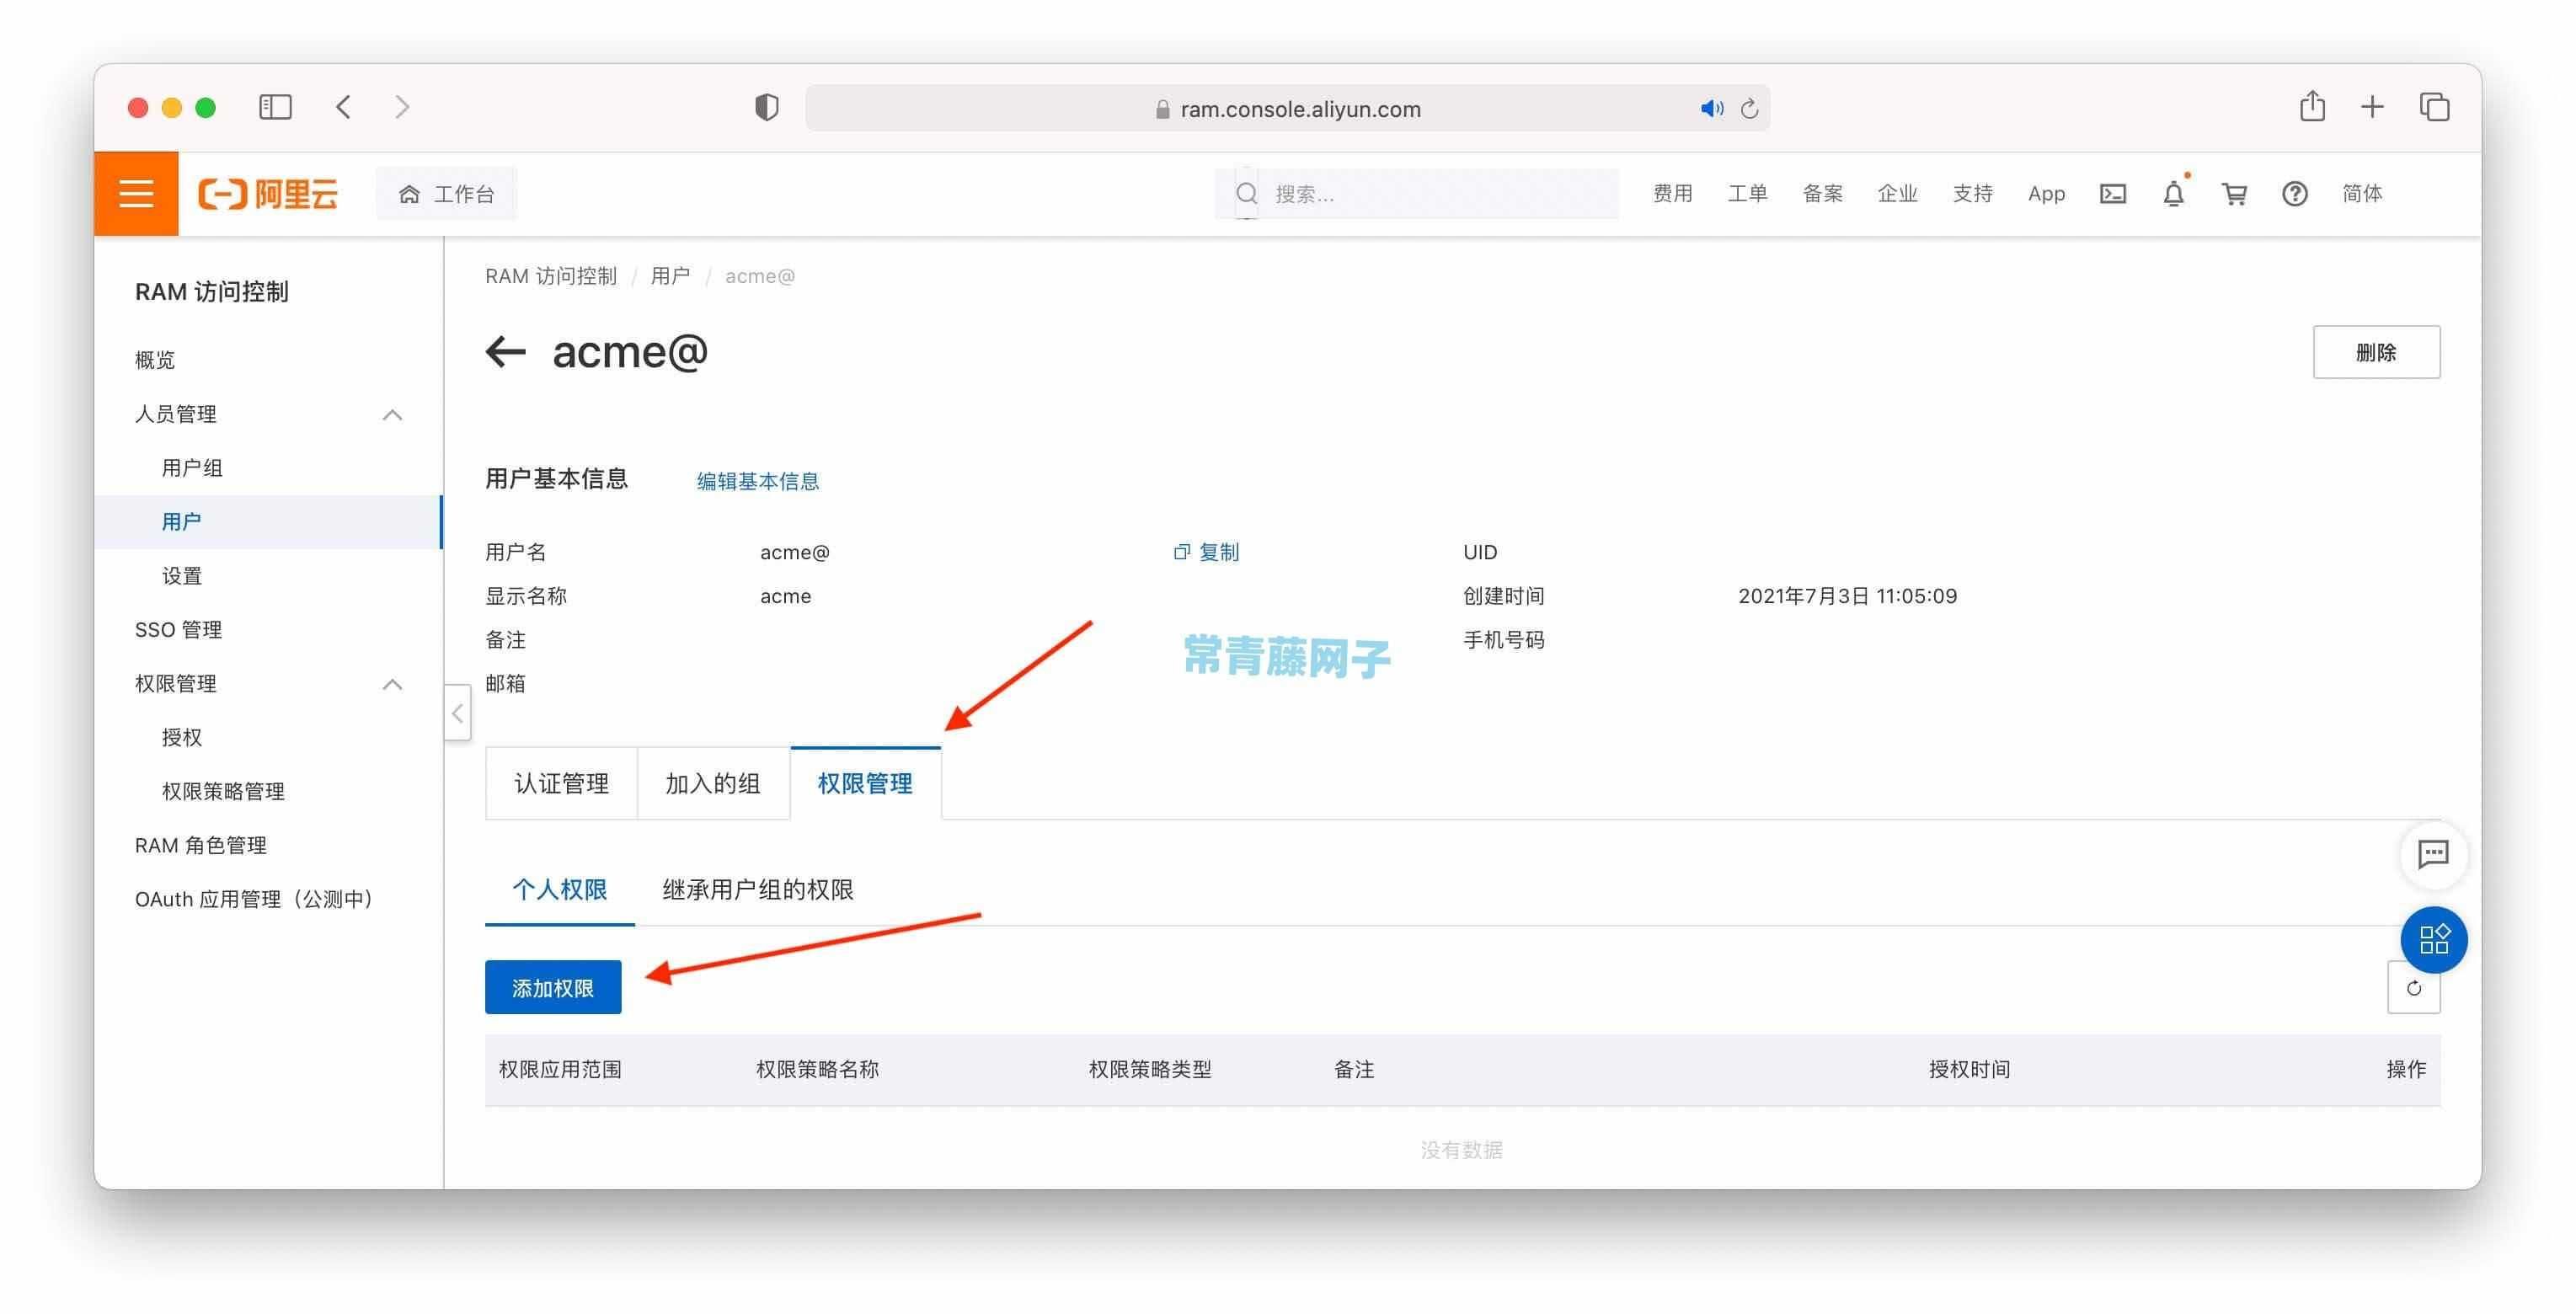Open the blue floating apps widget
The width and height of the screenshot is (2576, 1314).
(x=2433, y=939)
